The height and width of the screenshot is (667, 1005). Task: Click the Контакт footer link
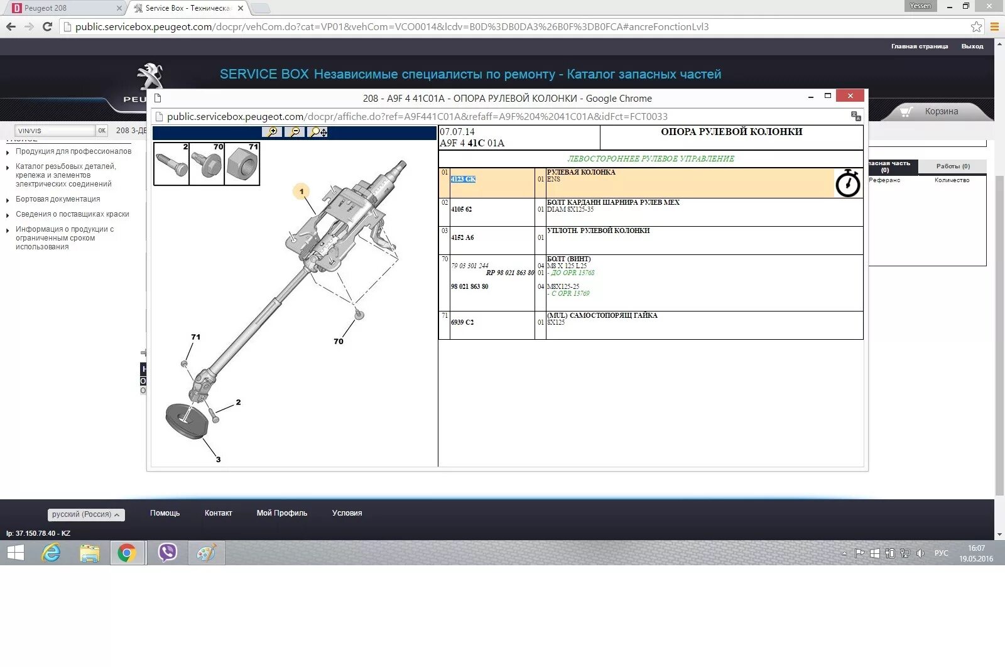click(218, 513)
